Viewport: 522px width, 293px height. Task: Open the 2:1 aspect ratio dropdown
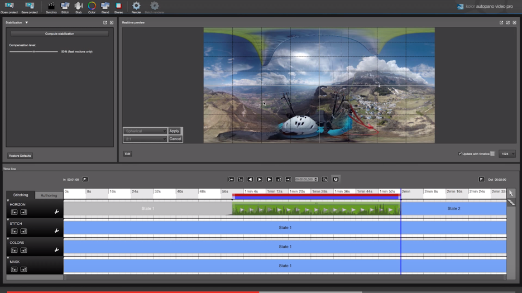(x=145, y=139)
